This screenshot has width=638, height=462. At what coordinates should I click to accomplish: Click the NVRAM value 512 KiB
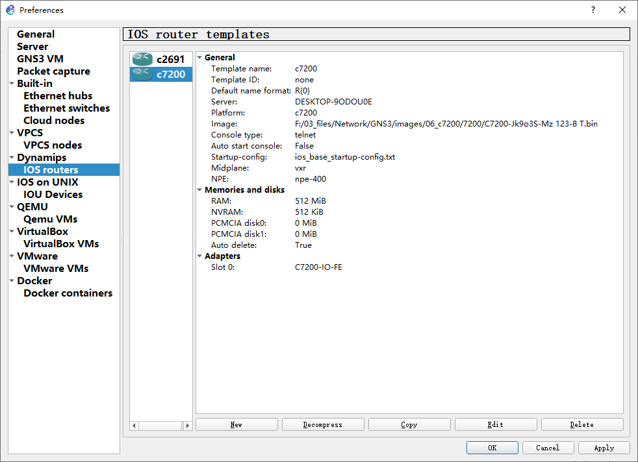[309, 212]
